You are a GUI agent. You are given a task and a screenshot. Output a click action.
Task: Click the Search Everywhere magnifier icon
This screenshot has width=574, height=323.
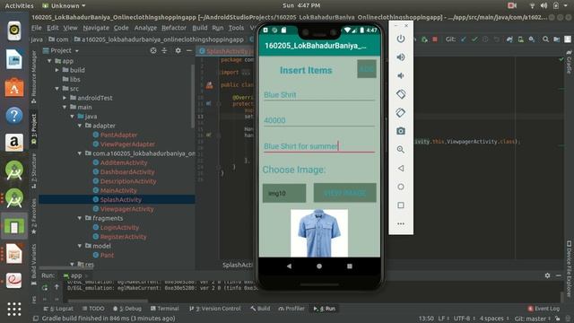point(545,39)
